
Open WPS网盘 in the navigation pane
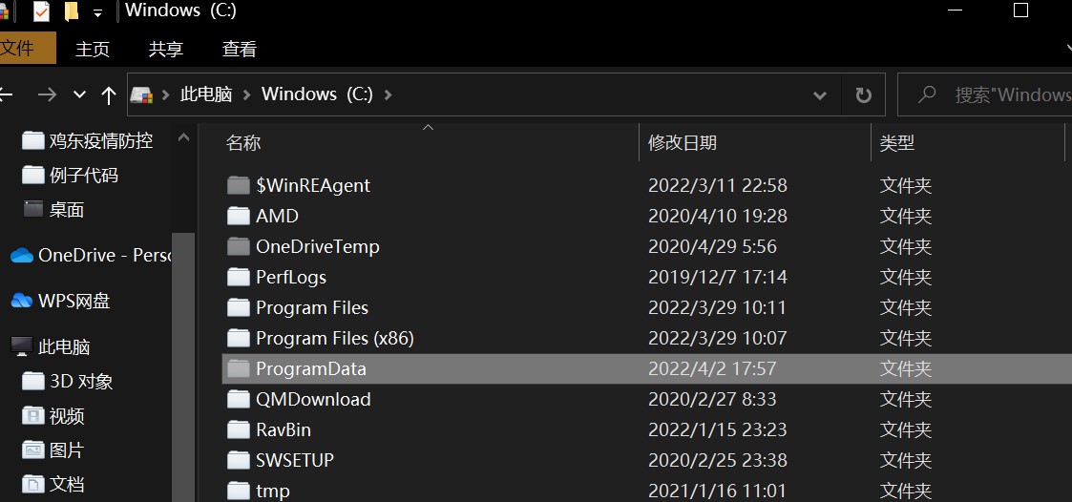pos(74,301)
